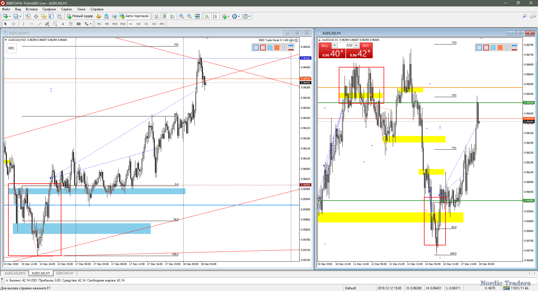Toggle chart shift icon
The height and width of the screenshot is (291, 538).
[215, 16]
